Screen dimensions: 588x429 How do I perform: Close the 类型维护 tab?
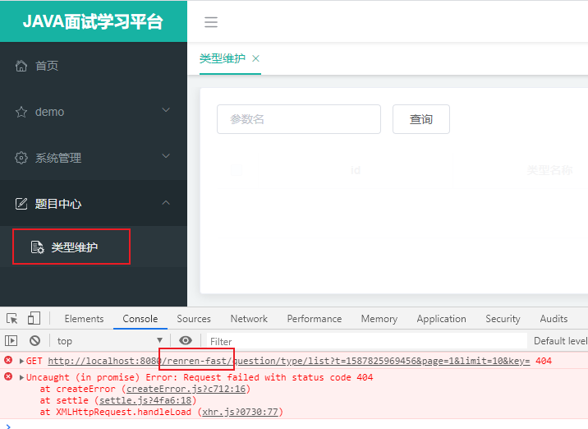click(255, 58)
